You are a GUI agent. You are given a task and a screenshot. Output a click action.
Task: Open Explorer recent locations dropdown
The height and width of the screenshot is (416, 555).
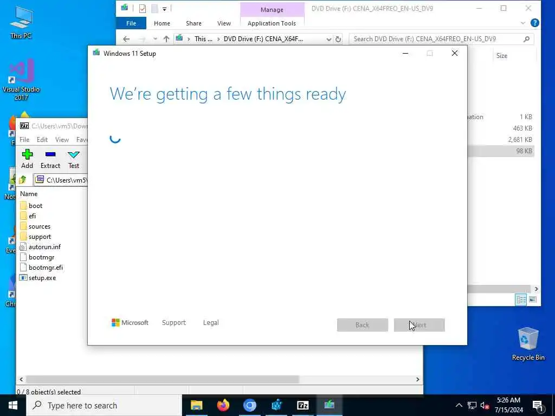point(155,39)
